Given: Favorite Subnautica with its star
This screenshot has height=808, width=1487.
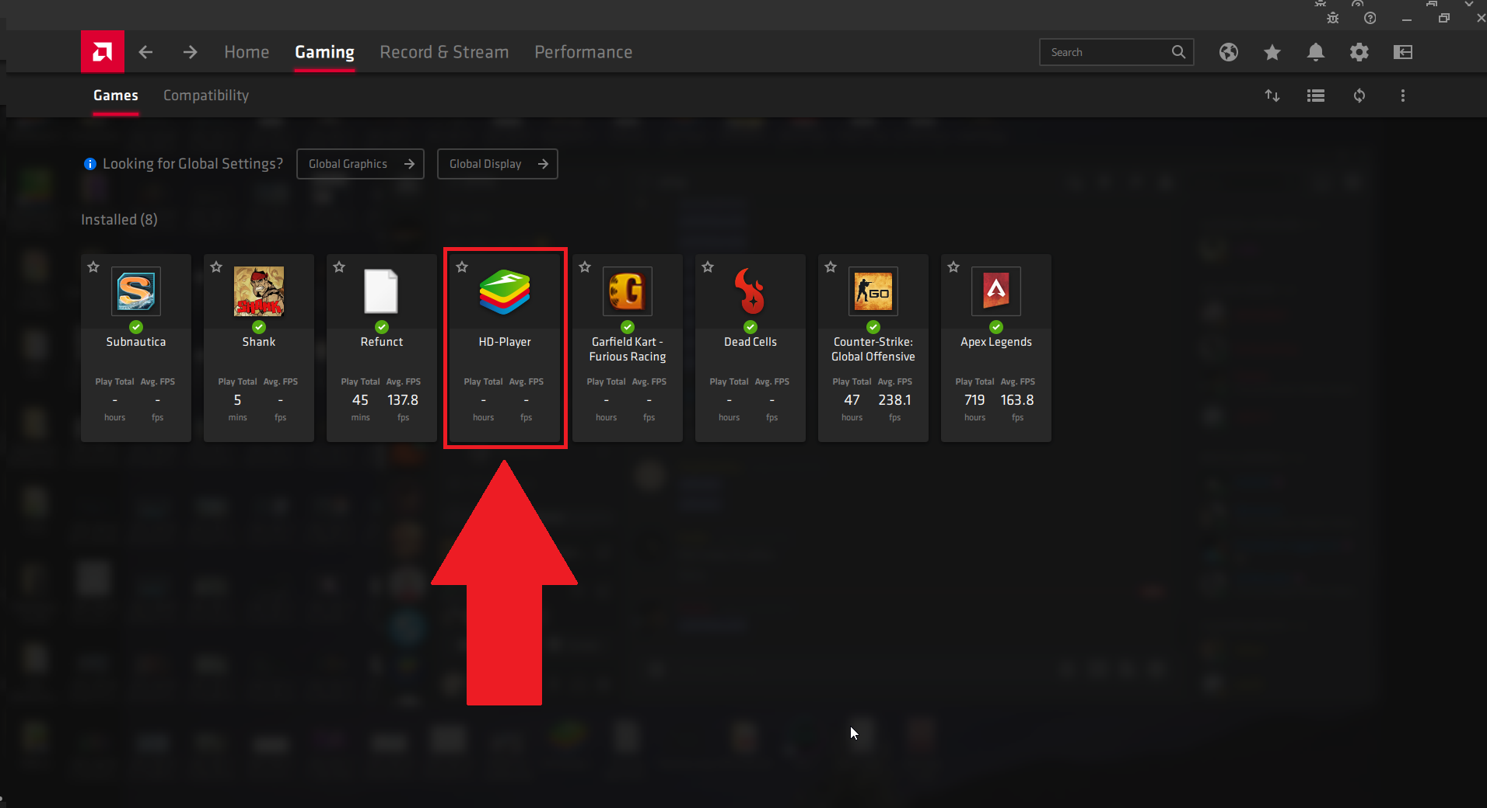Looking at the screenshot, I should [93, 267].
